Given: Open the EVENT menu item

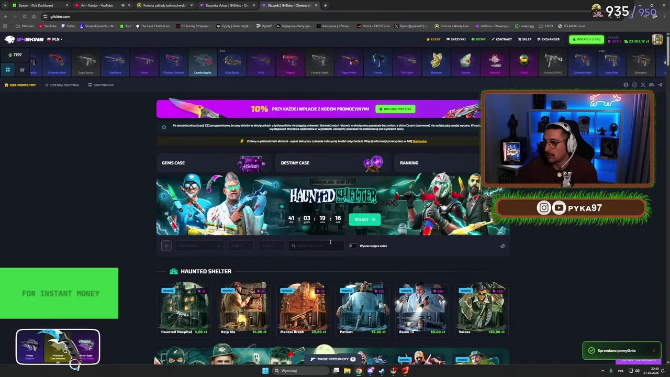Looking at the screenshot, I should pos(433,39).
